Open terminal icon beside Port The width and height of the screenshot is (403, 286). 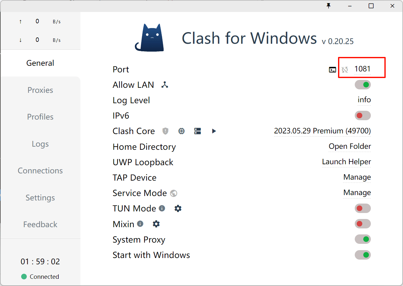[x=332, y=70]
